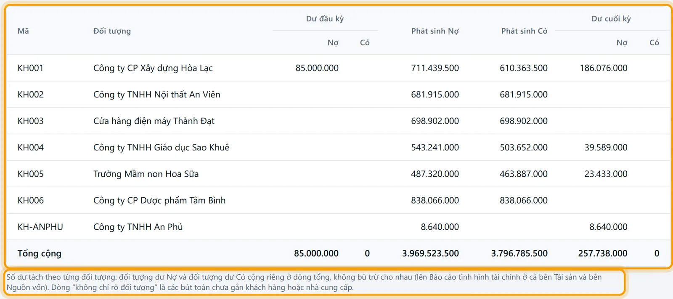
Task: Click "Công ty CP Dược phẩm Tâm Bình"
Action: coord(159,200)
